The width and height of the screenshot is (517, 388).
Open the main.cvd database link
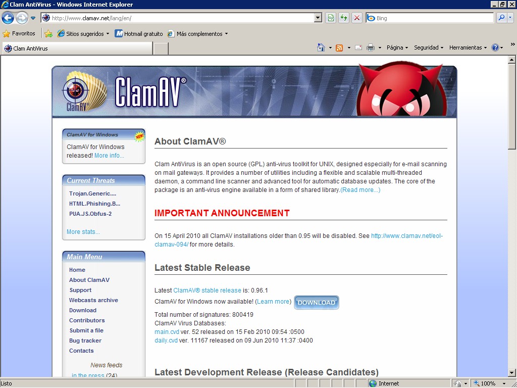(x=167, y=331)
